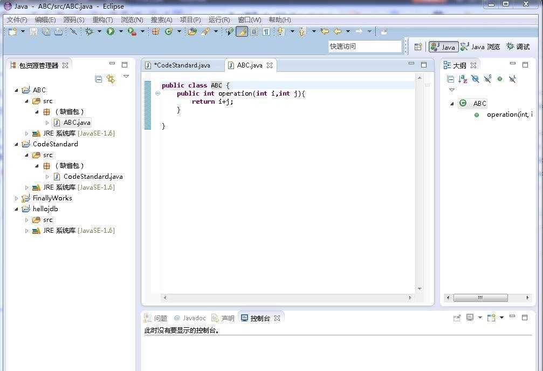Select the Java perspective button
The width and height of the screenshot is (543, 371).
tap(444, 47)
